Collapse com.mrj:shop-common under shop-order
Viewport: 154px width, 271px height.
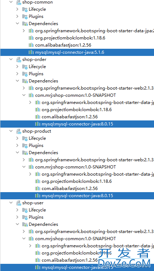[24, 95]
